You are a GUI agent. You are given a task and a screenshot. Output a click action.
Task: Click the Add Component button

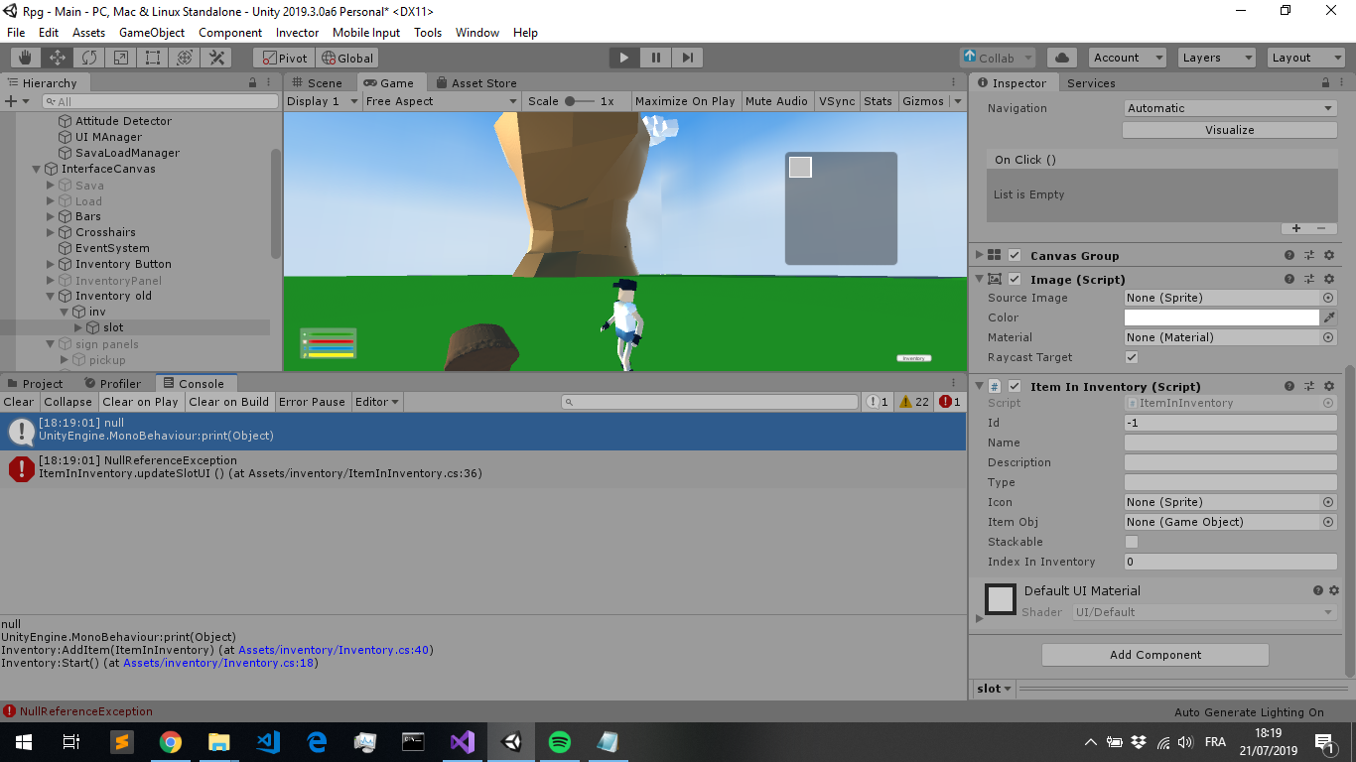click(1154, 654)
